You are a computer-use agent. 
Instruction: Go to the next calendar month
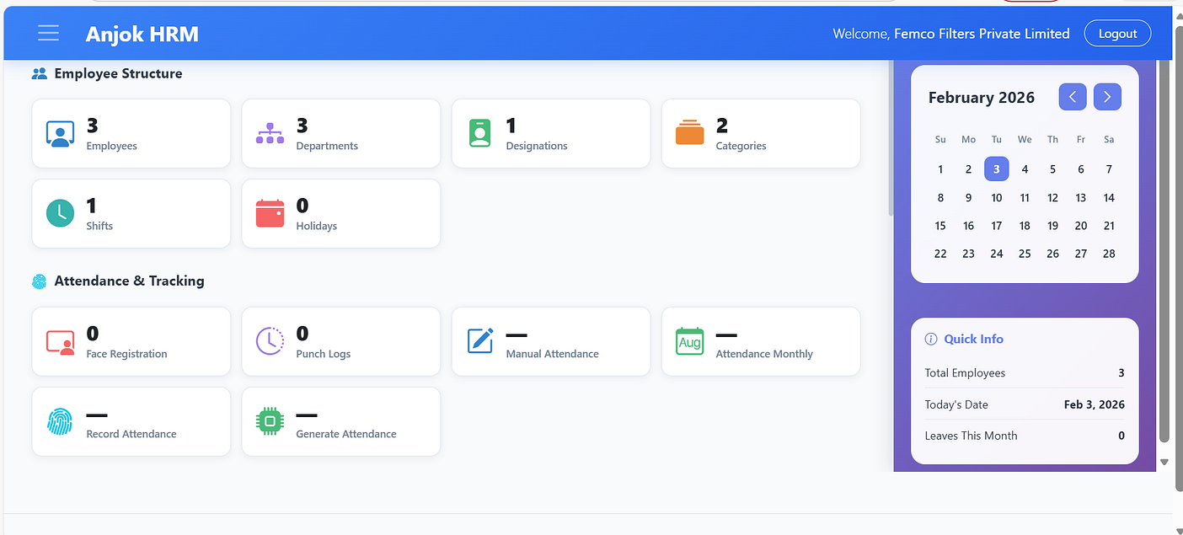(1107, 97)
